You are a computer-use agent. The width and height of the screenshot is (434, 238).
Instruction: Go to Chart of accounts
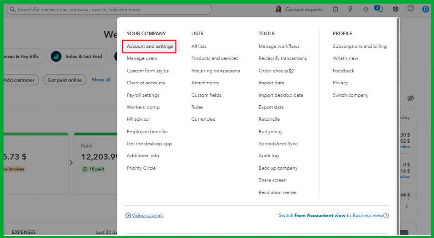pos(146,83)
